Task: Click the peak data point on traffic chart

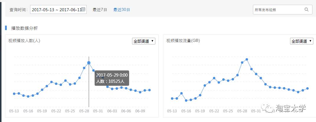Action: 247,60
